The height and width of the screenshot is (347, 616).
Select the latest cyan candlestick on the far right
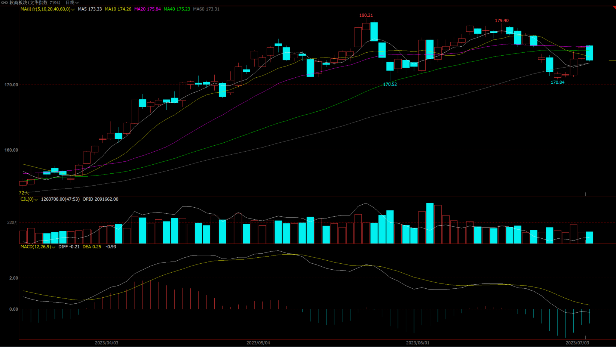(x=589, y=53)
